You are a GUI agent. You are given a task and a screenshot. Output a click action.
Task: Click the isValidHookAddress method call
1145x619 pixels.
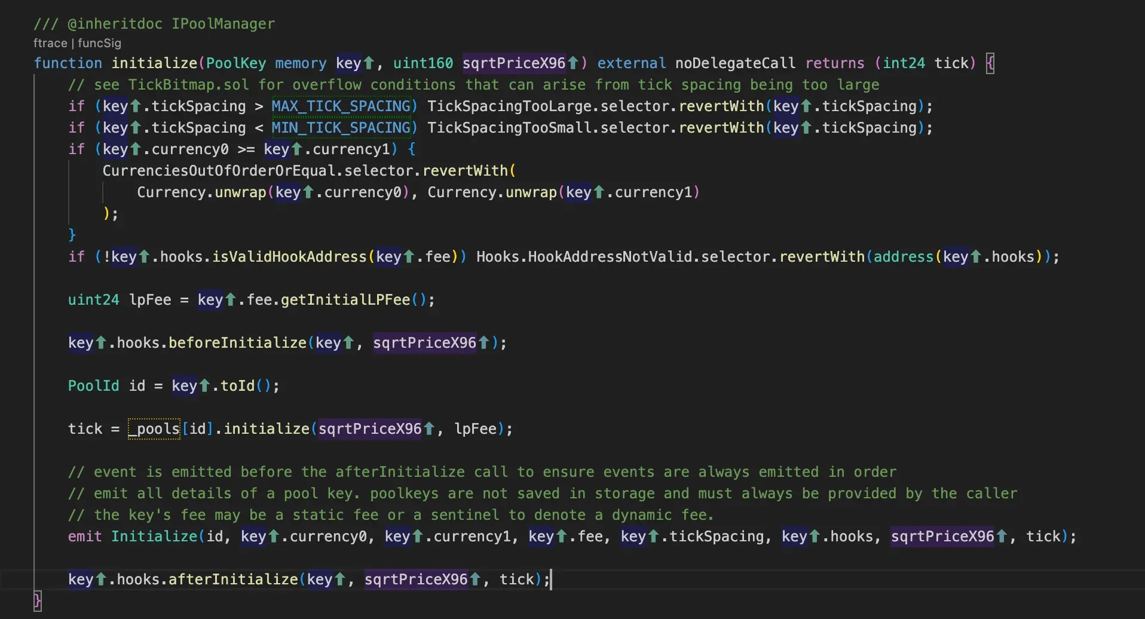pyautogui.click(x=289, y=257)
